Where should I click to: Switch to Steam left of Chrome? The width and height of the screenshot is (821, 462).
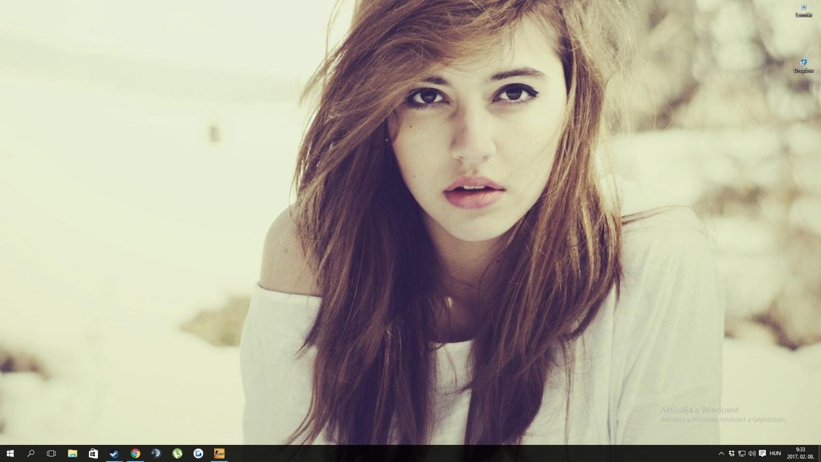pyautogui.click(x=114, y=453)
